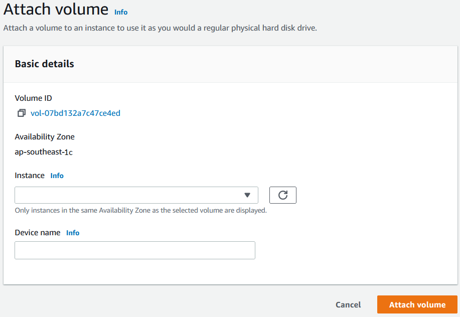Open the Instance selection combo box field
Image resolution: width=460 pixels, height=317 pixels.
point(136,195)
